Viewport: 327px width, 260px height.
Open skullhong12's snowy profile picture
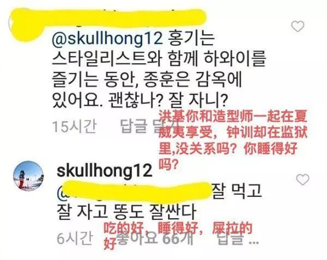(28, 176)
